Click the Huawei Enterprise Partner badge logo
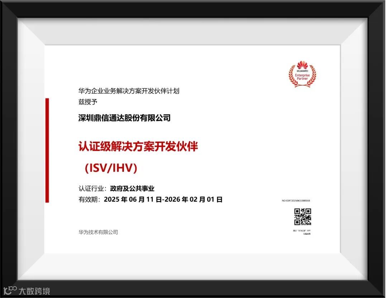 tap(302, 74)
